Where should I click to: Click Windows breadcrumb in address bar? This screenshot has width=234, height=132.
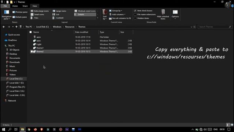[x=57, y=27]
